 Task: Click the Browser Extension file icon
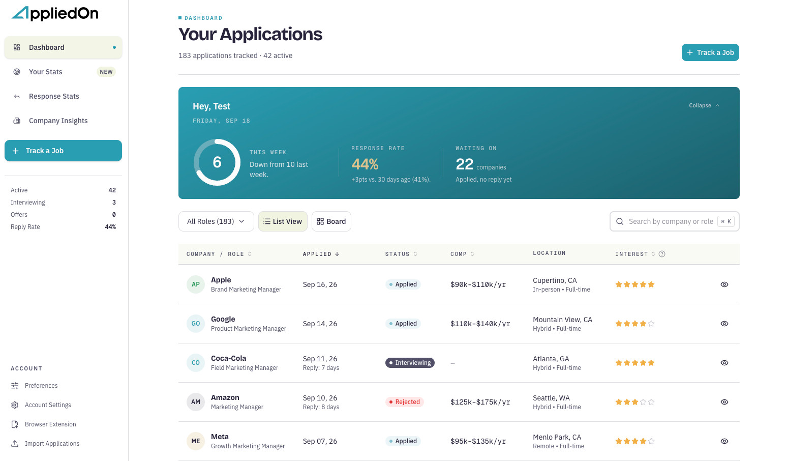click(x=15, y=424)
